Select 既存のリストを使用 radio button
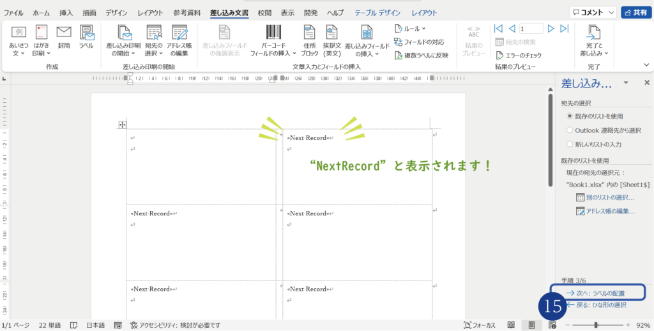 click(x=569, y=116)
